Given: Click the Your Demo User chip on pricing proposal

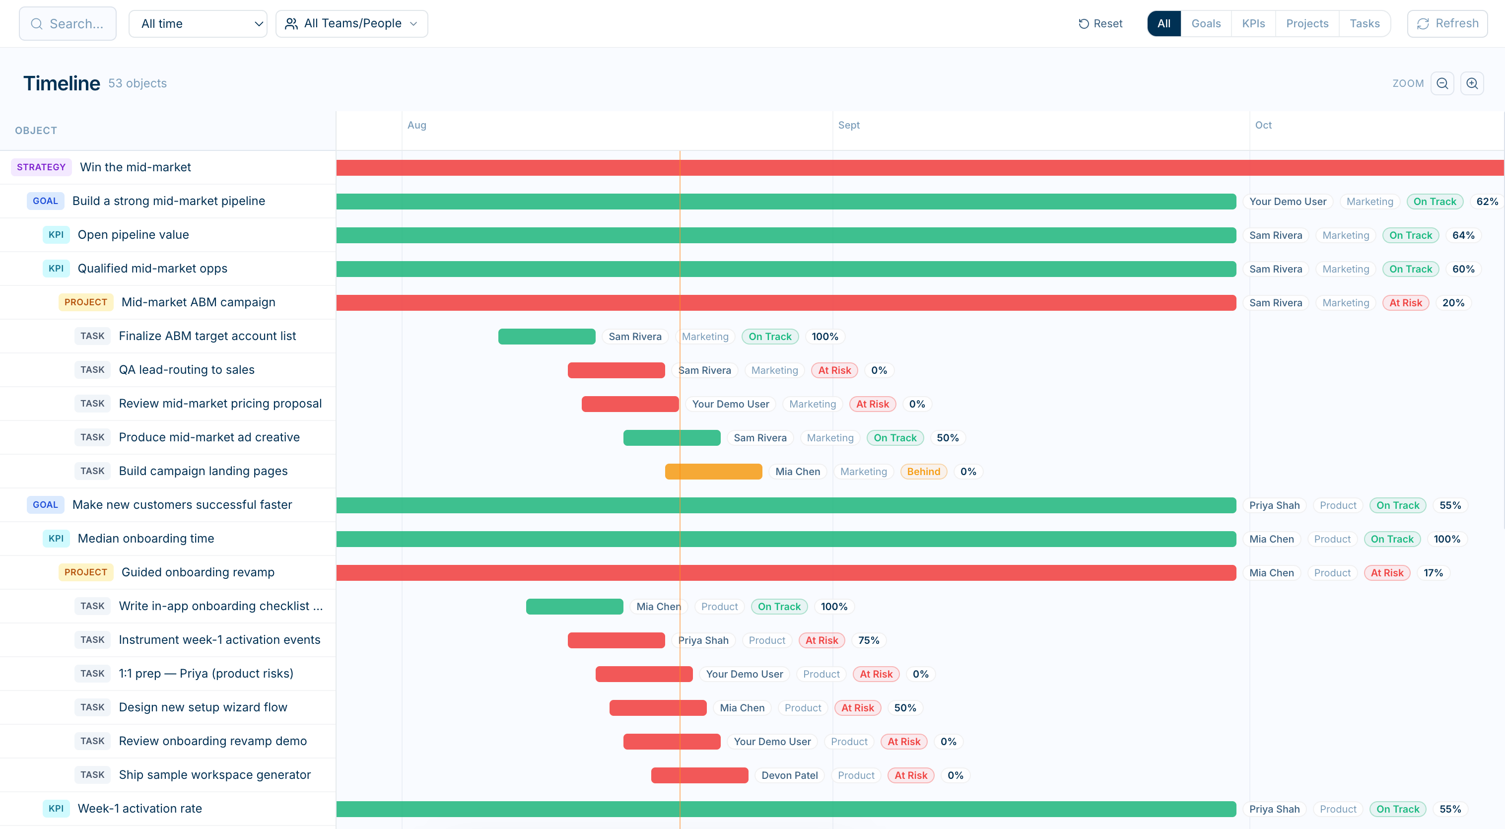Looking at the screenshot, I should point(730,404).
